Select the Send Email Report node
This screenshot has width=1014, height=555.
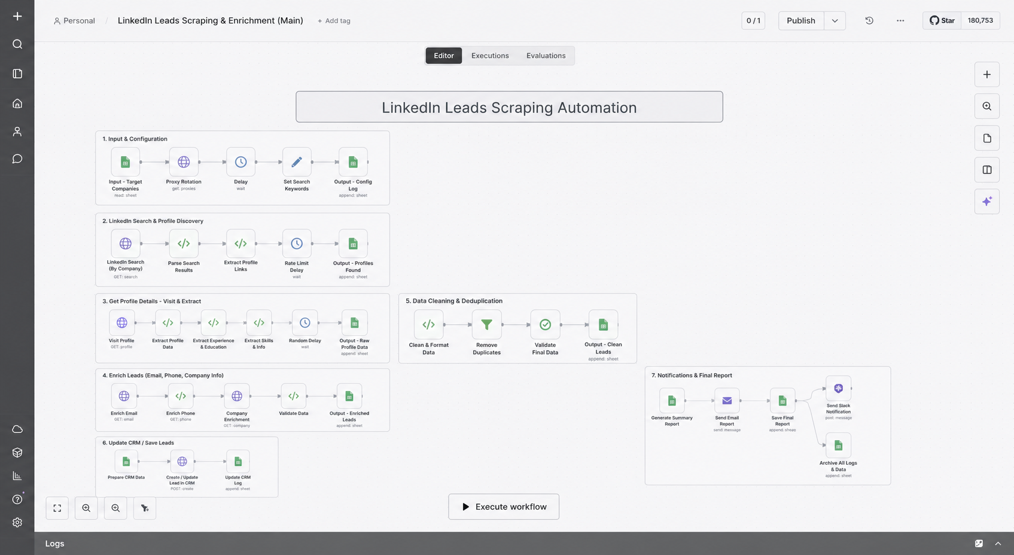click(x=727, y=401)
